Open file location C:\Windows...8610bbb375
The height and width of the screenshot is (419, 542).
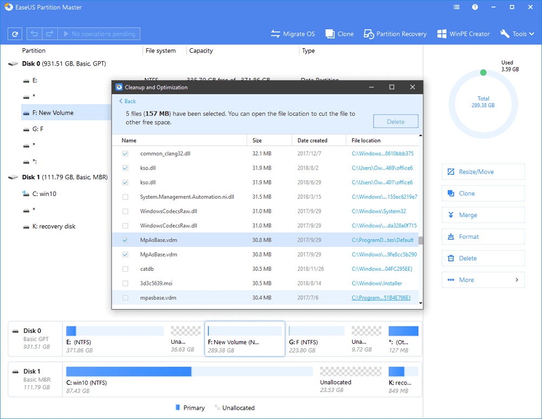(x=382, y=153)
